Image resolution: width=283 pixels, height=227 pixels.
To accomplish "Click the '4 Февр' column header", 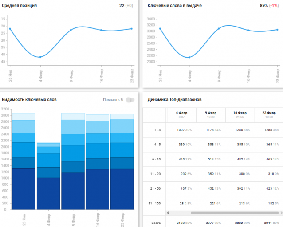I will tap(181, 115).
